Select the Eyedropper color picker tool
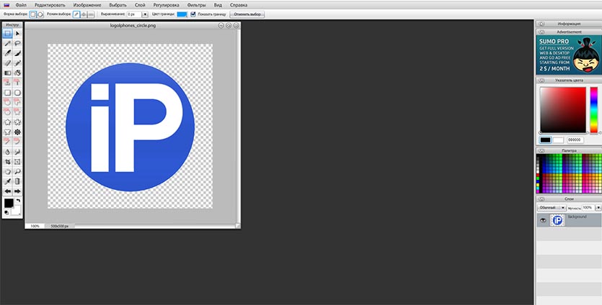The width and height of the screenshot is (602, 305). tap(7, 181)
